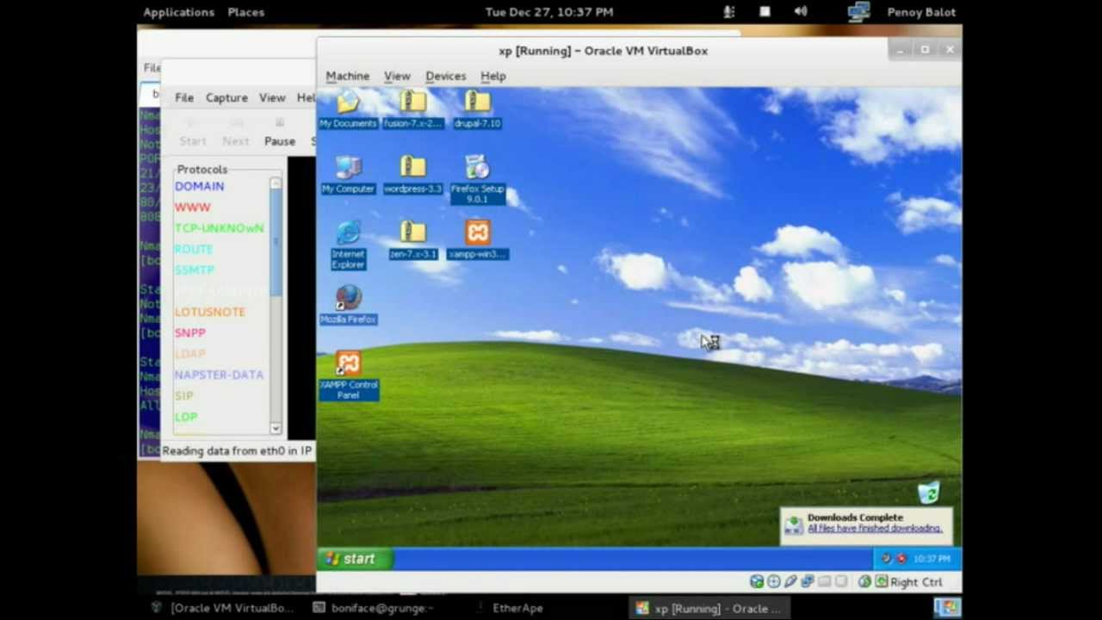Click the NAPSTER-DATA protocol label
The image size is (1102, 620).
tap(219, 375)
